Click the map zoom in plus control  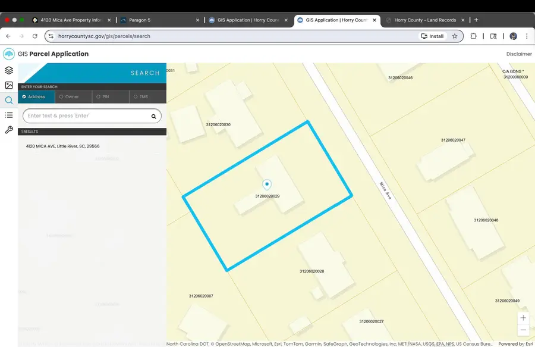click(x=523, y=317)
